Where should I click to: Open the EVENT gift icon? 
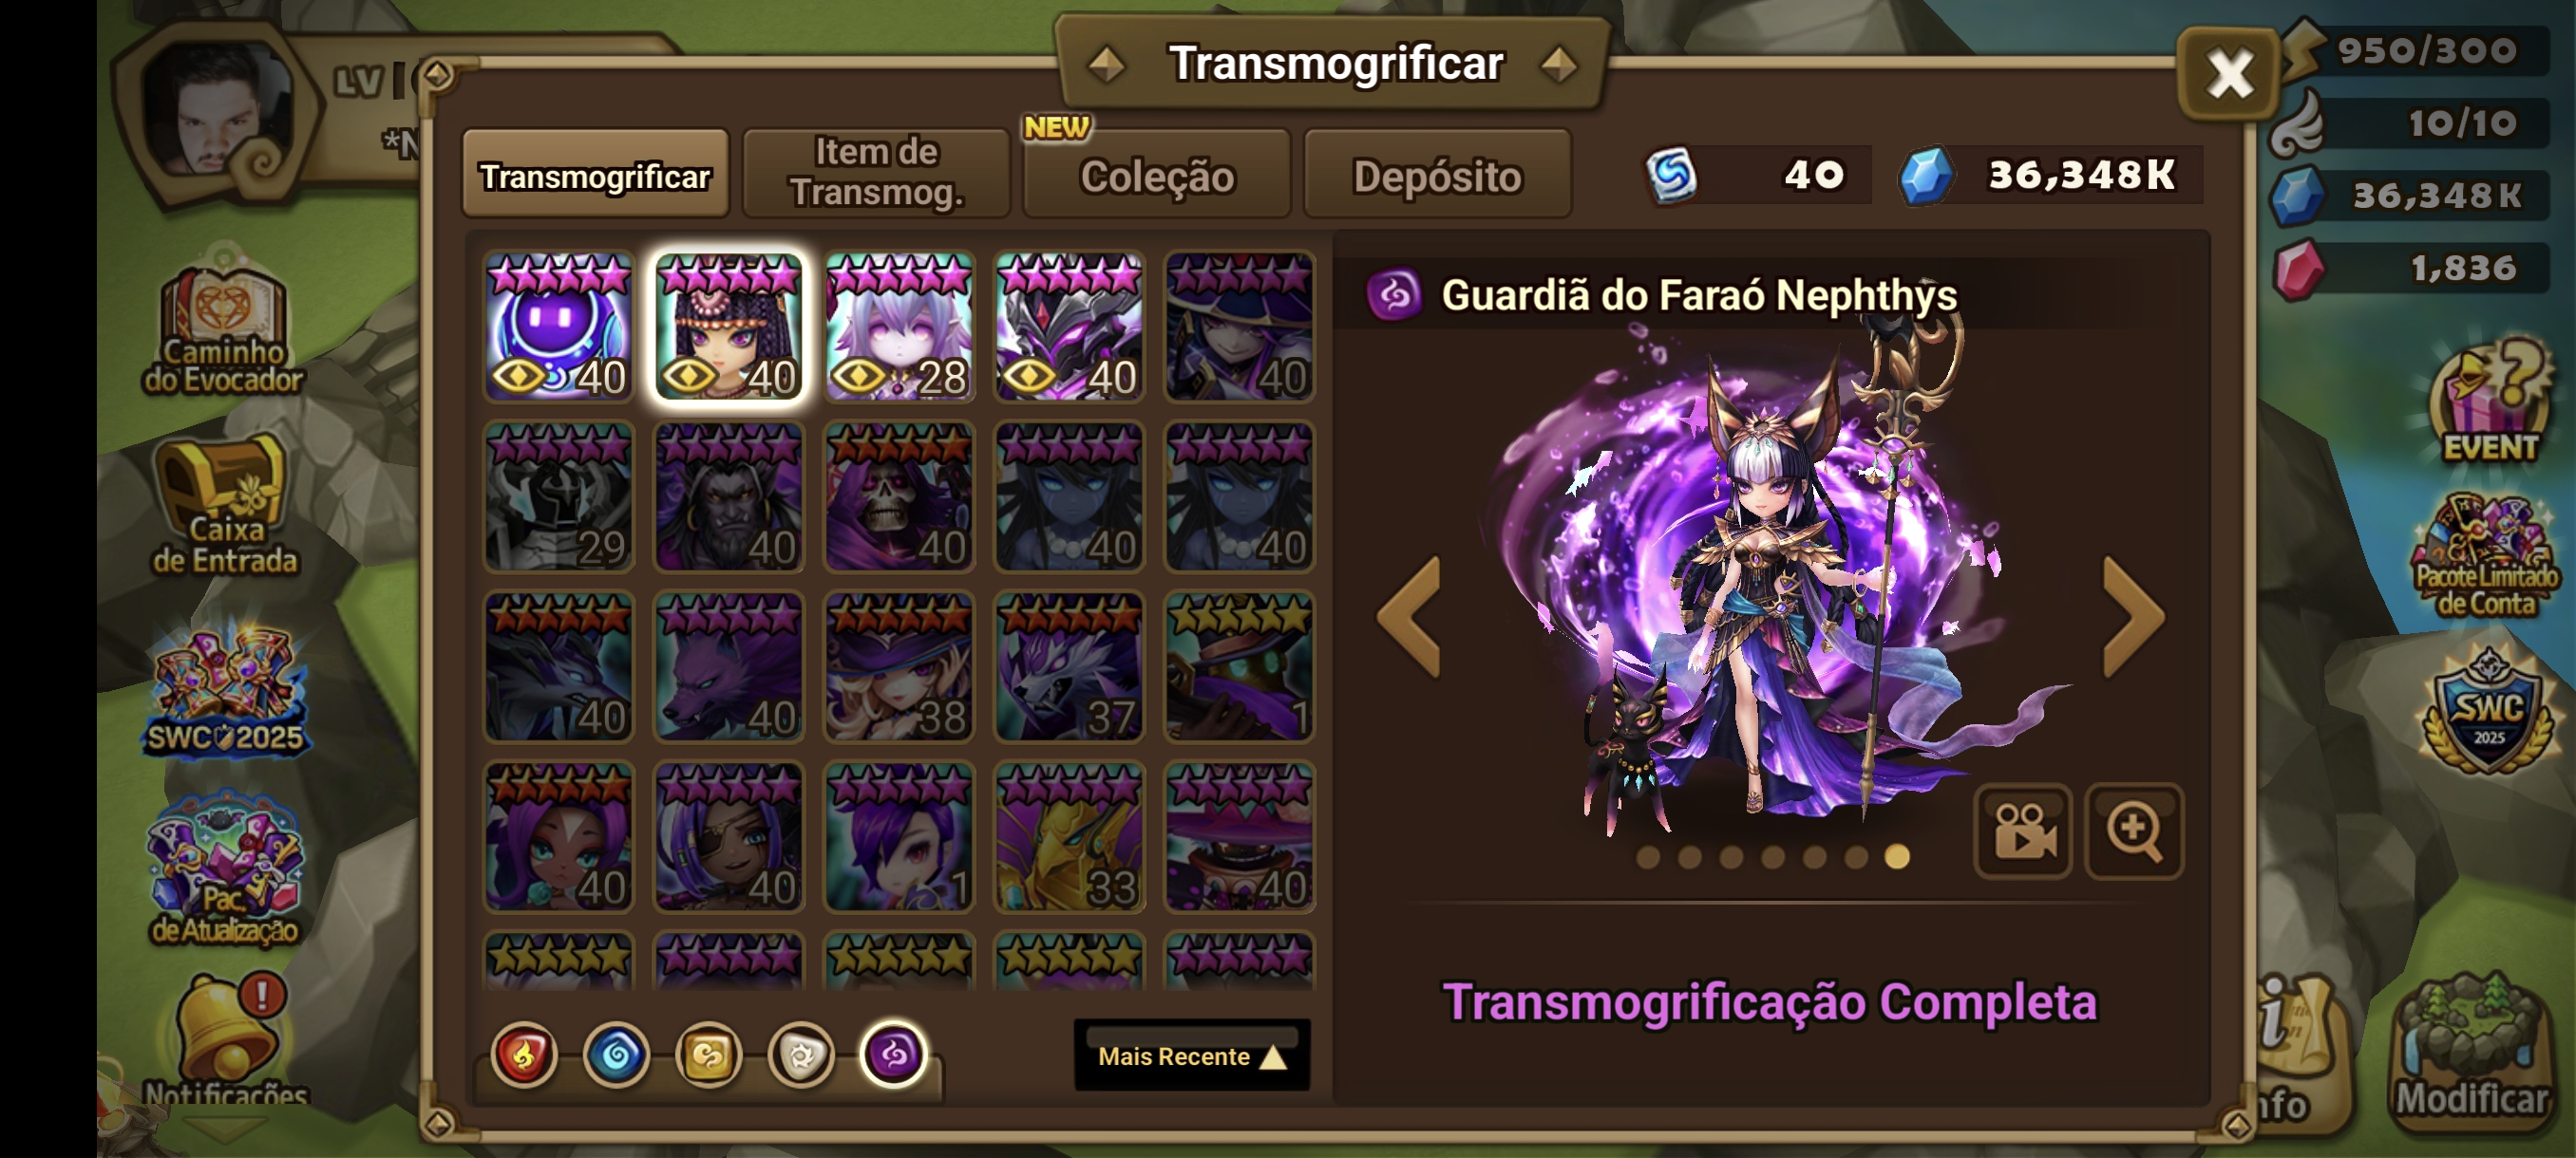[2488, 401]
